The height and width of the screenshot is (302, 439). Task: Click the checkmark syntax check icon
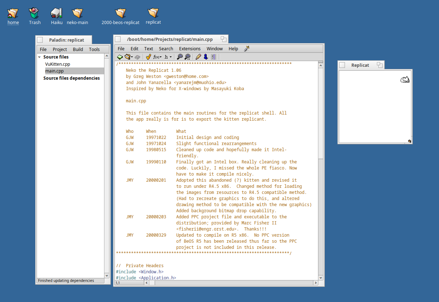pos(148,57)
